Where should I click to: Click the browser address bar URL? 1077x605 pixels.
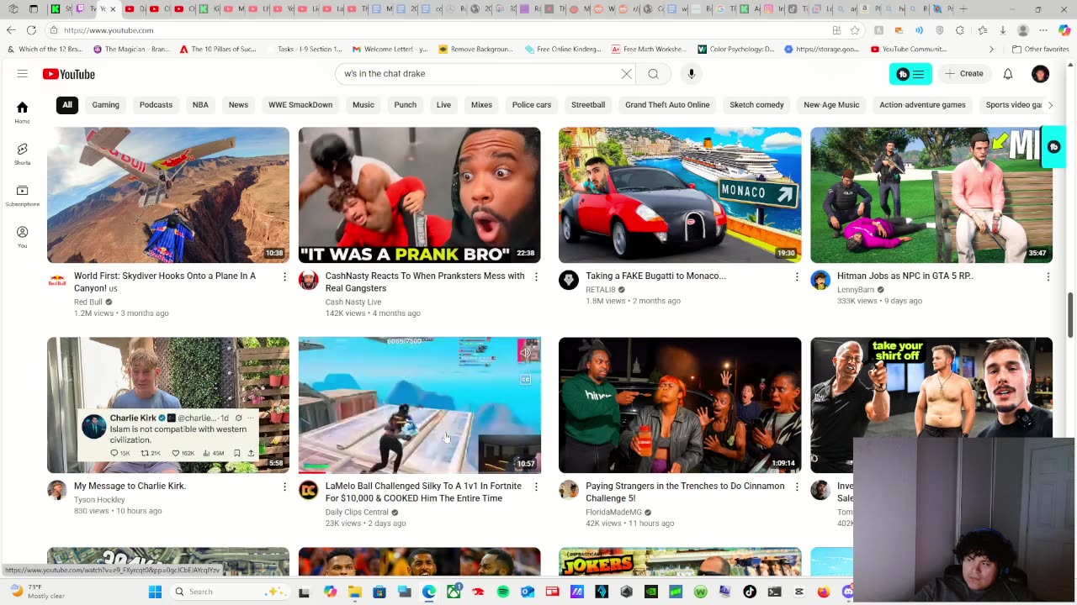pyautogui.click(x=109, y=30)
